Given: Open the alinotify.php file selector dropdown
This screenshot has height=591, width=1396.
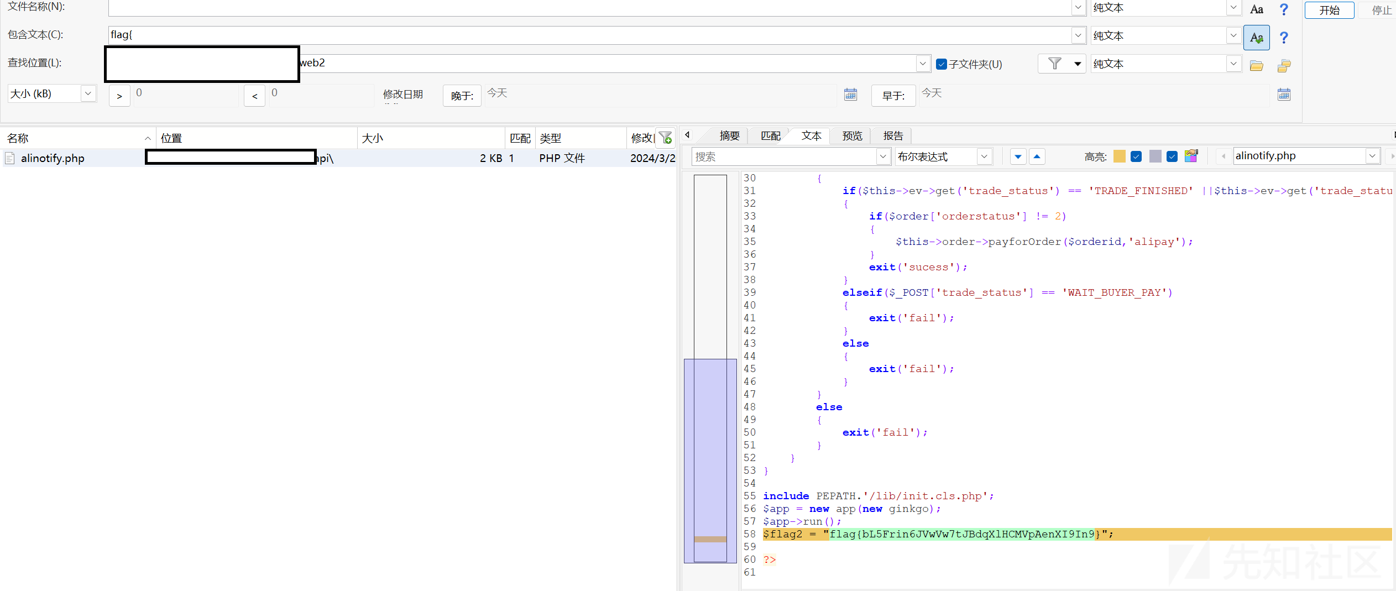Looking at the screenshot, I should tap(1372, 156).
